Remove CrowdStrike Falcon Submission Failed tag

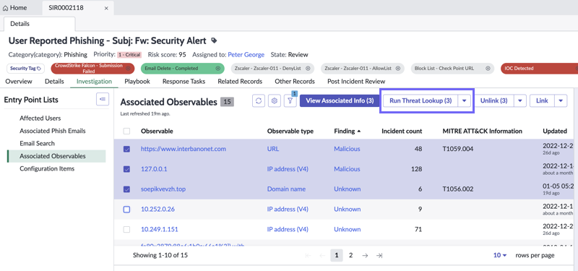tap(128, 68)
